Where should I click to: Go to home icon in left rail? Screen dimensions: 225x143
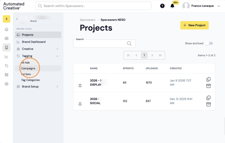point(6,29)
